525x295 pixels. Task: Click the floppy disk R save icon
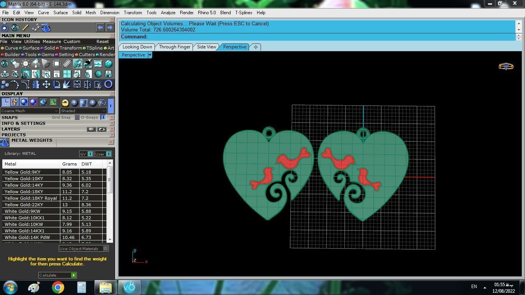[108, 74]
